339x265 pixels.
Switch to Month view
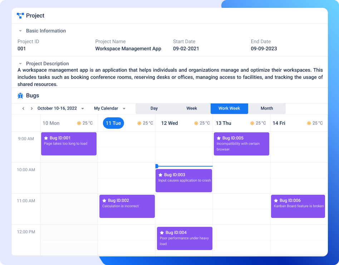[x=267, y=108]
